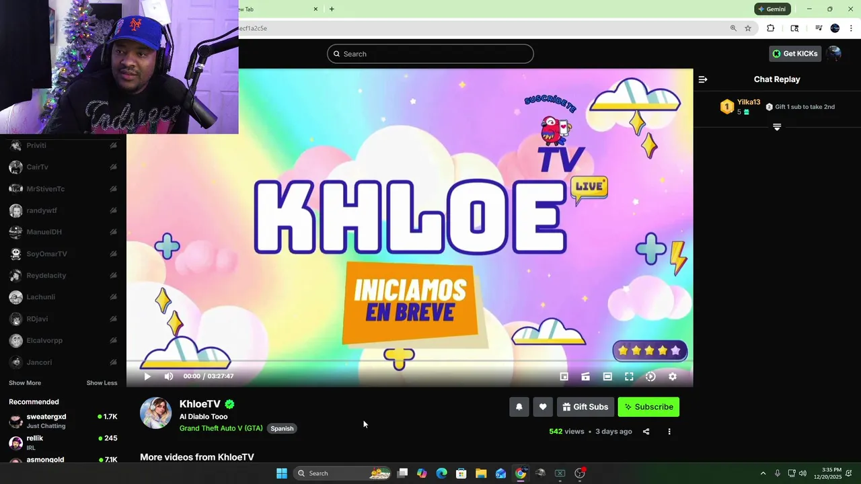Open Elcalvorpp channel in sidebar

[x=63, y=341]
